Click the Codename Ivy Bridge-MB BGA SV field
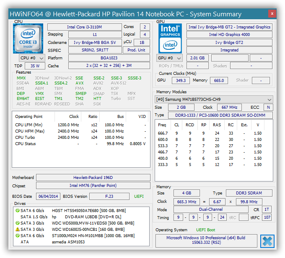This screenshot has height=258, width=285. (95, 42)
